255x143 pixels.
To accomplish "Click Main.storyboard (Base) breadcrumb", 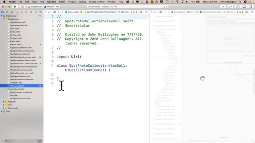I will point(212,12).
